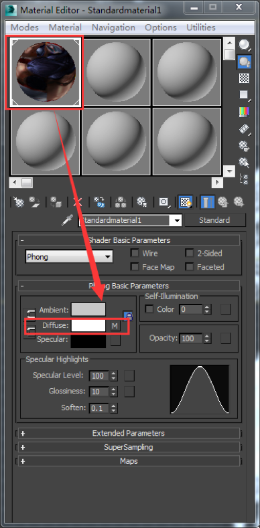This screenshot has height=528, width=260.
Task: Select the textured first material sample slot
Action: click(x=46, y=72)
